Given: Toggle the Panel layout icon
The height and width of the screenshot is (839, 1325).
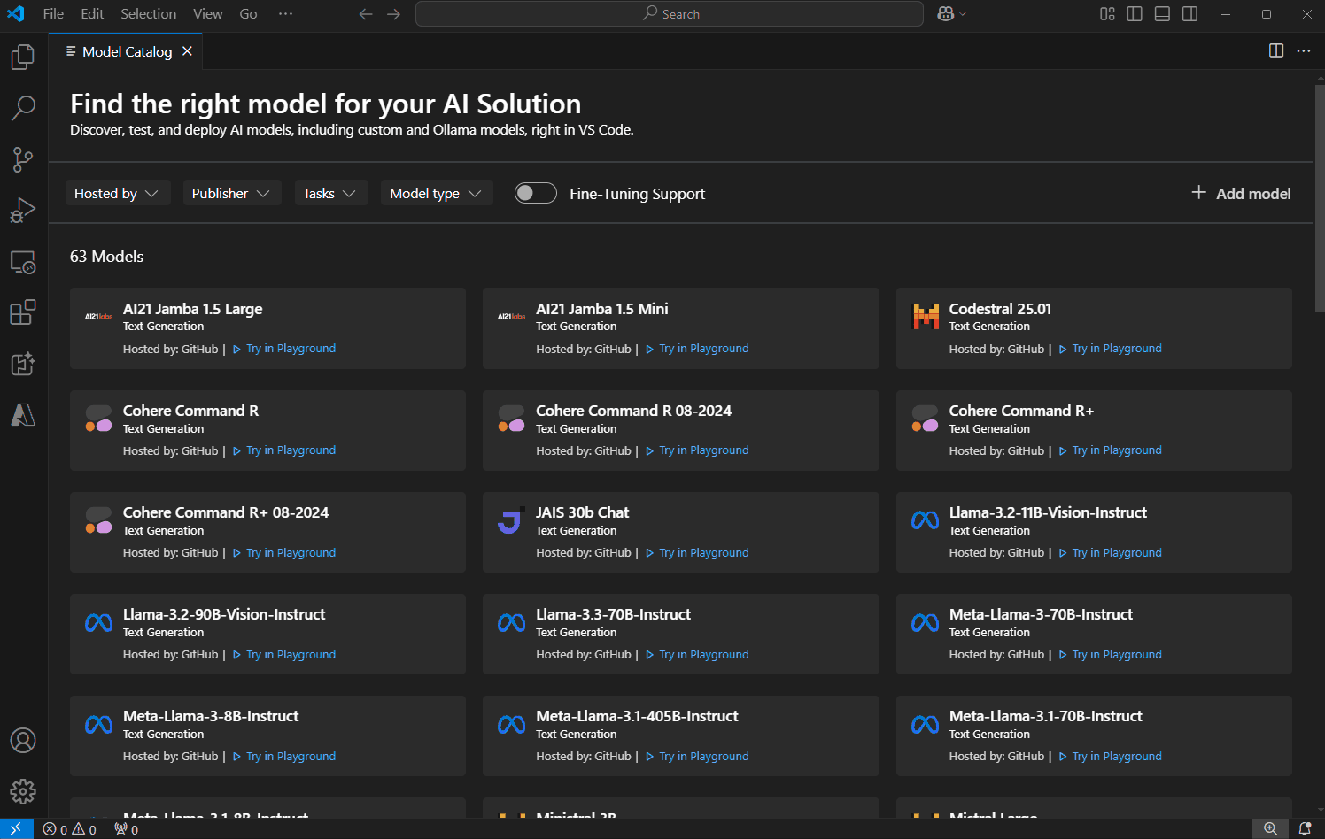Looking at the screenshot, I should [x=1162, y=14].
